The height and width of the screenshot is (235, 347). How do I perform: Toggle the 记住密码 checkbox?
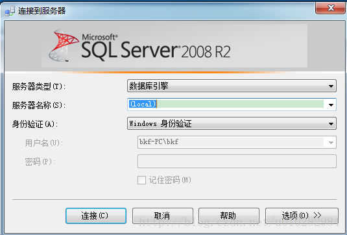(x=141, y=180)
